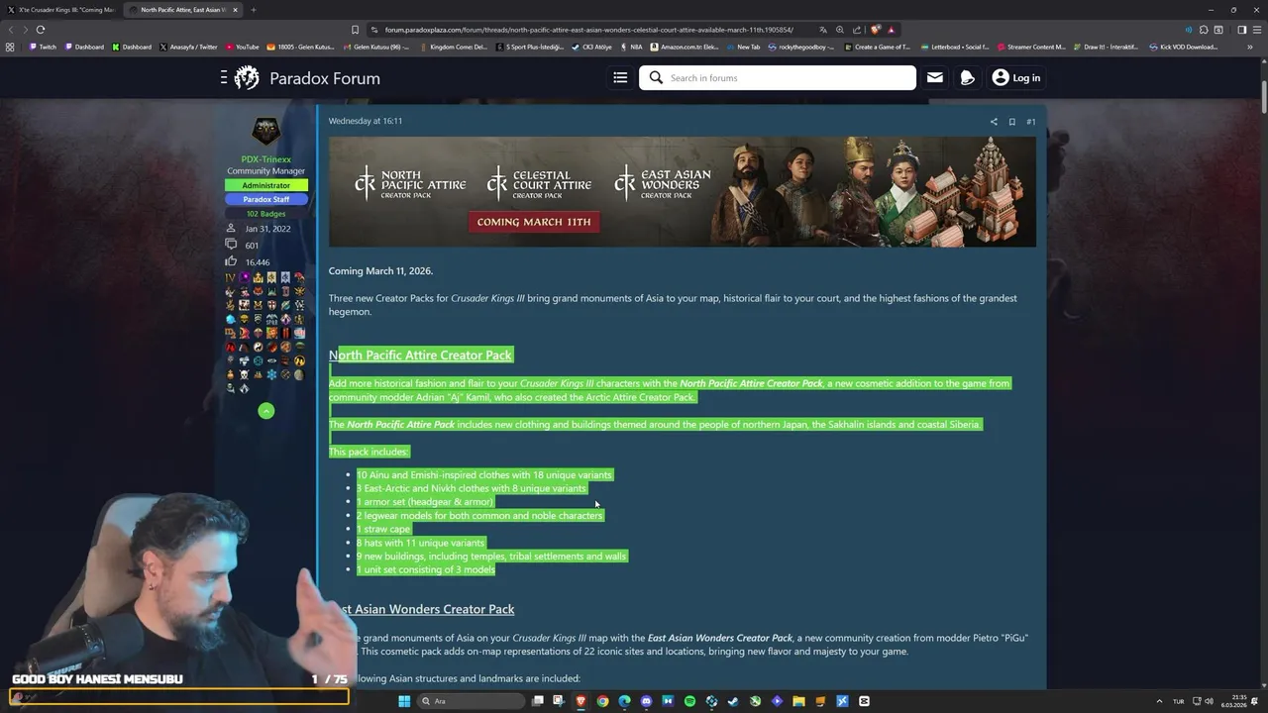This screenshot has width=1268, height=713.
Task: Open the translate page icon
Action: [x=822, y=30]
